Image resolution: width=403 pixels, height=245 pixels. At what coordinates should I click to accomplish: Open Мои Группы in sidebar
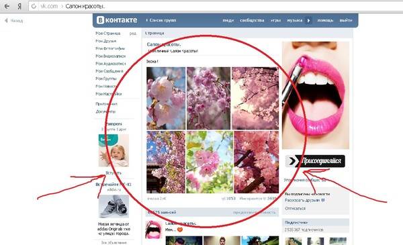pyautogui.click(x=106, y=79)
